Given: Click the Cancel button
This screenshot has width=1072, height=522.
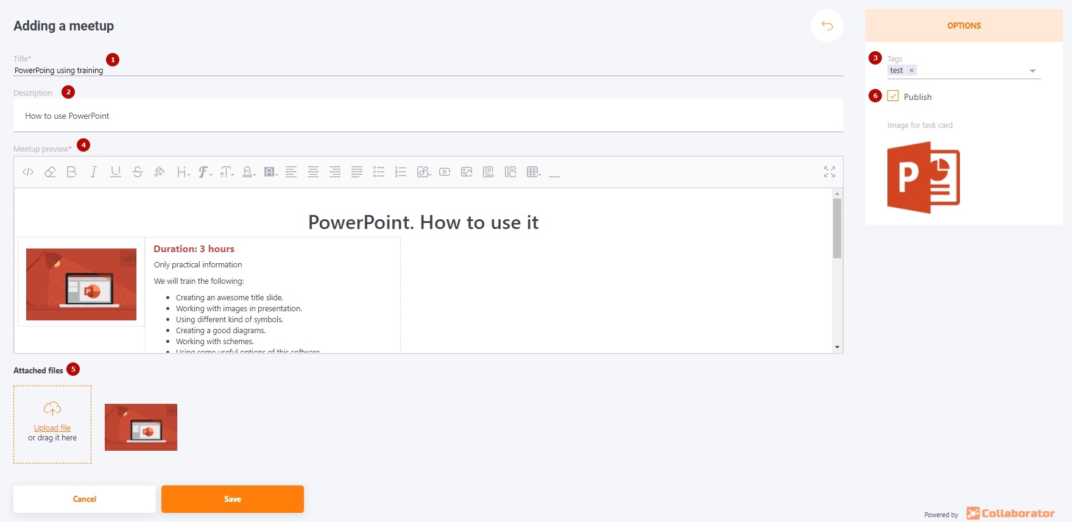Looking at the screenshot, I should 85,499.
